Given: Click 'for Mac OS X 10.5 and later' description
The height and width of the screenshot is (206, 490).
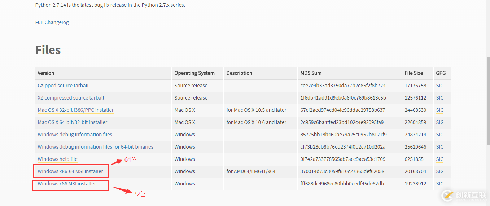Looking at the screenshot, I should pos(256,110).
